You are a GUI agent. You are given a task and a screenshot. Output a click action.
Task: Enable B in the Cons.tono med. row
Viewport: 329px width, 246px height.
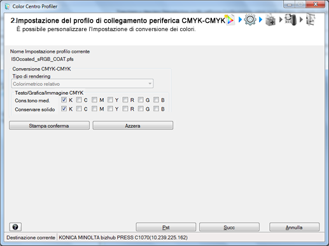tap(156, 100)
